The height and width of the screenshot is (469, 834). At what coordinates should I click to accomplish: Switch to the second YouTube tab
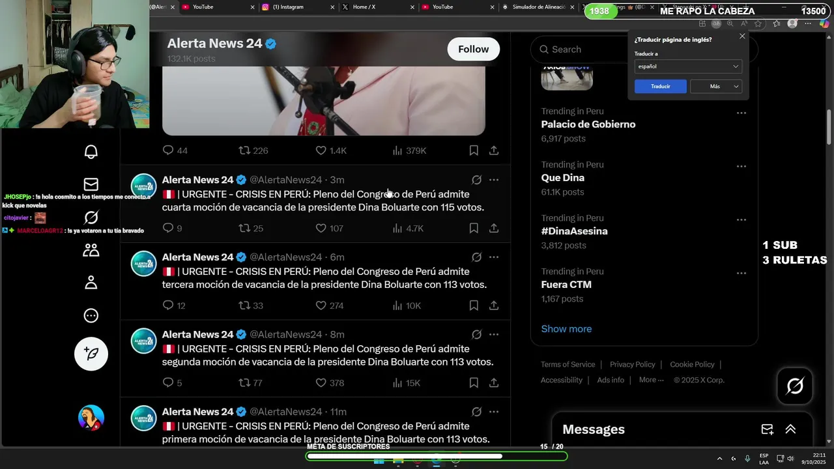457,7
